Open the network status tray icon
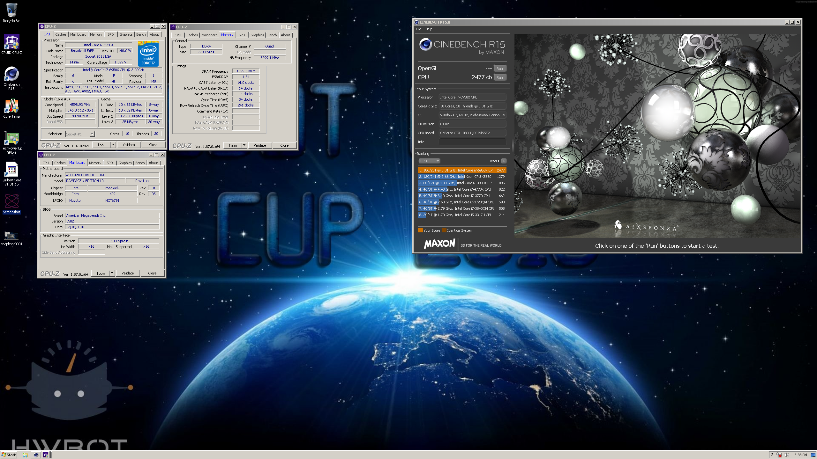817x459 pixels. coord(779,455)
